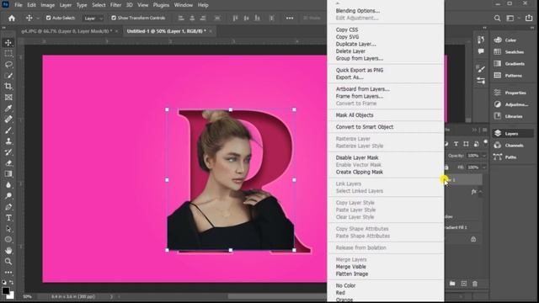Screen dimensions: 539x303
Task: Open the Fill value dropdown
Action: tap(484, 167)
